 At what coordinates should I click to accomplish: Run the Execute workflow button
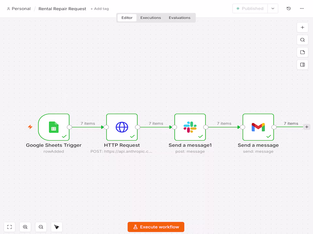coord(156,227)
